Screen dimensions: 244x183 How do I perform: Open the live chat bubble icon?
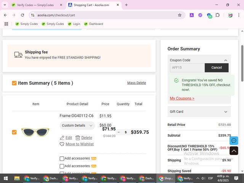click(x=234, y=141)
